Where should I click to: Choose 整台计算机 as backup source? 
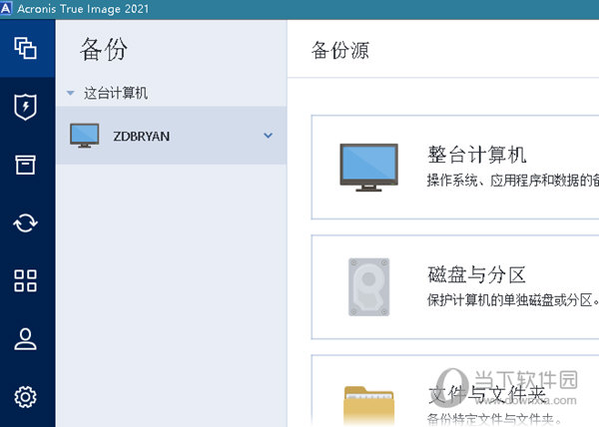[x=476, y=155]
